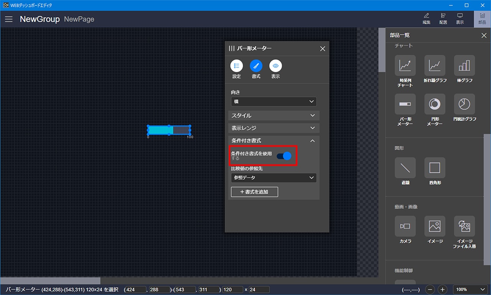
Task: Expand the 表示レンジ section
Action: tap(274, 128)
